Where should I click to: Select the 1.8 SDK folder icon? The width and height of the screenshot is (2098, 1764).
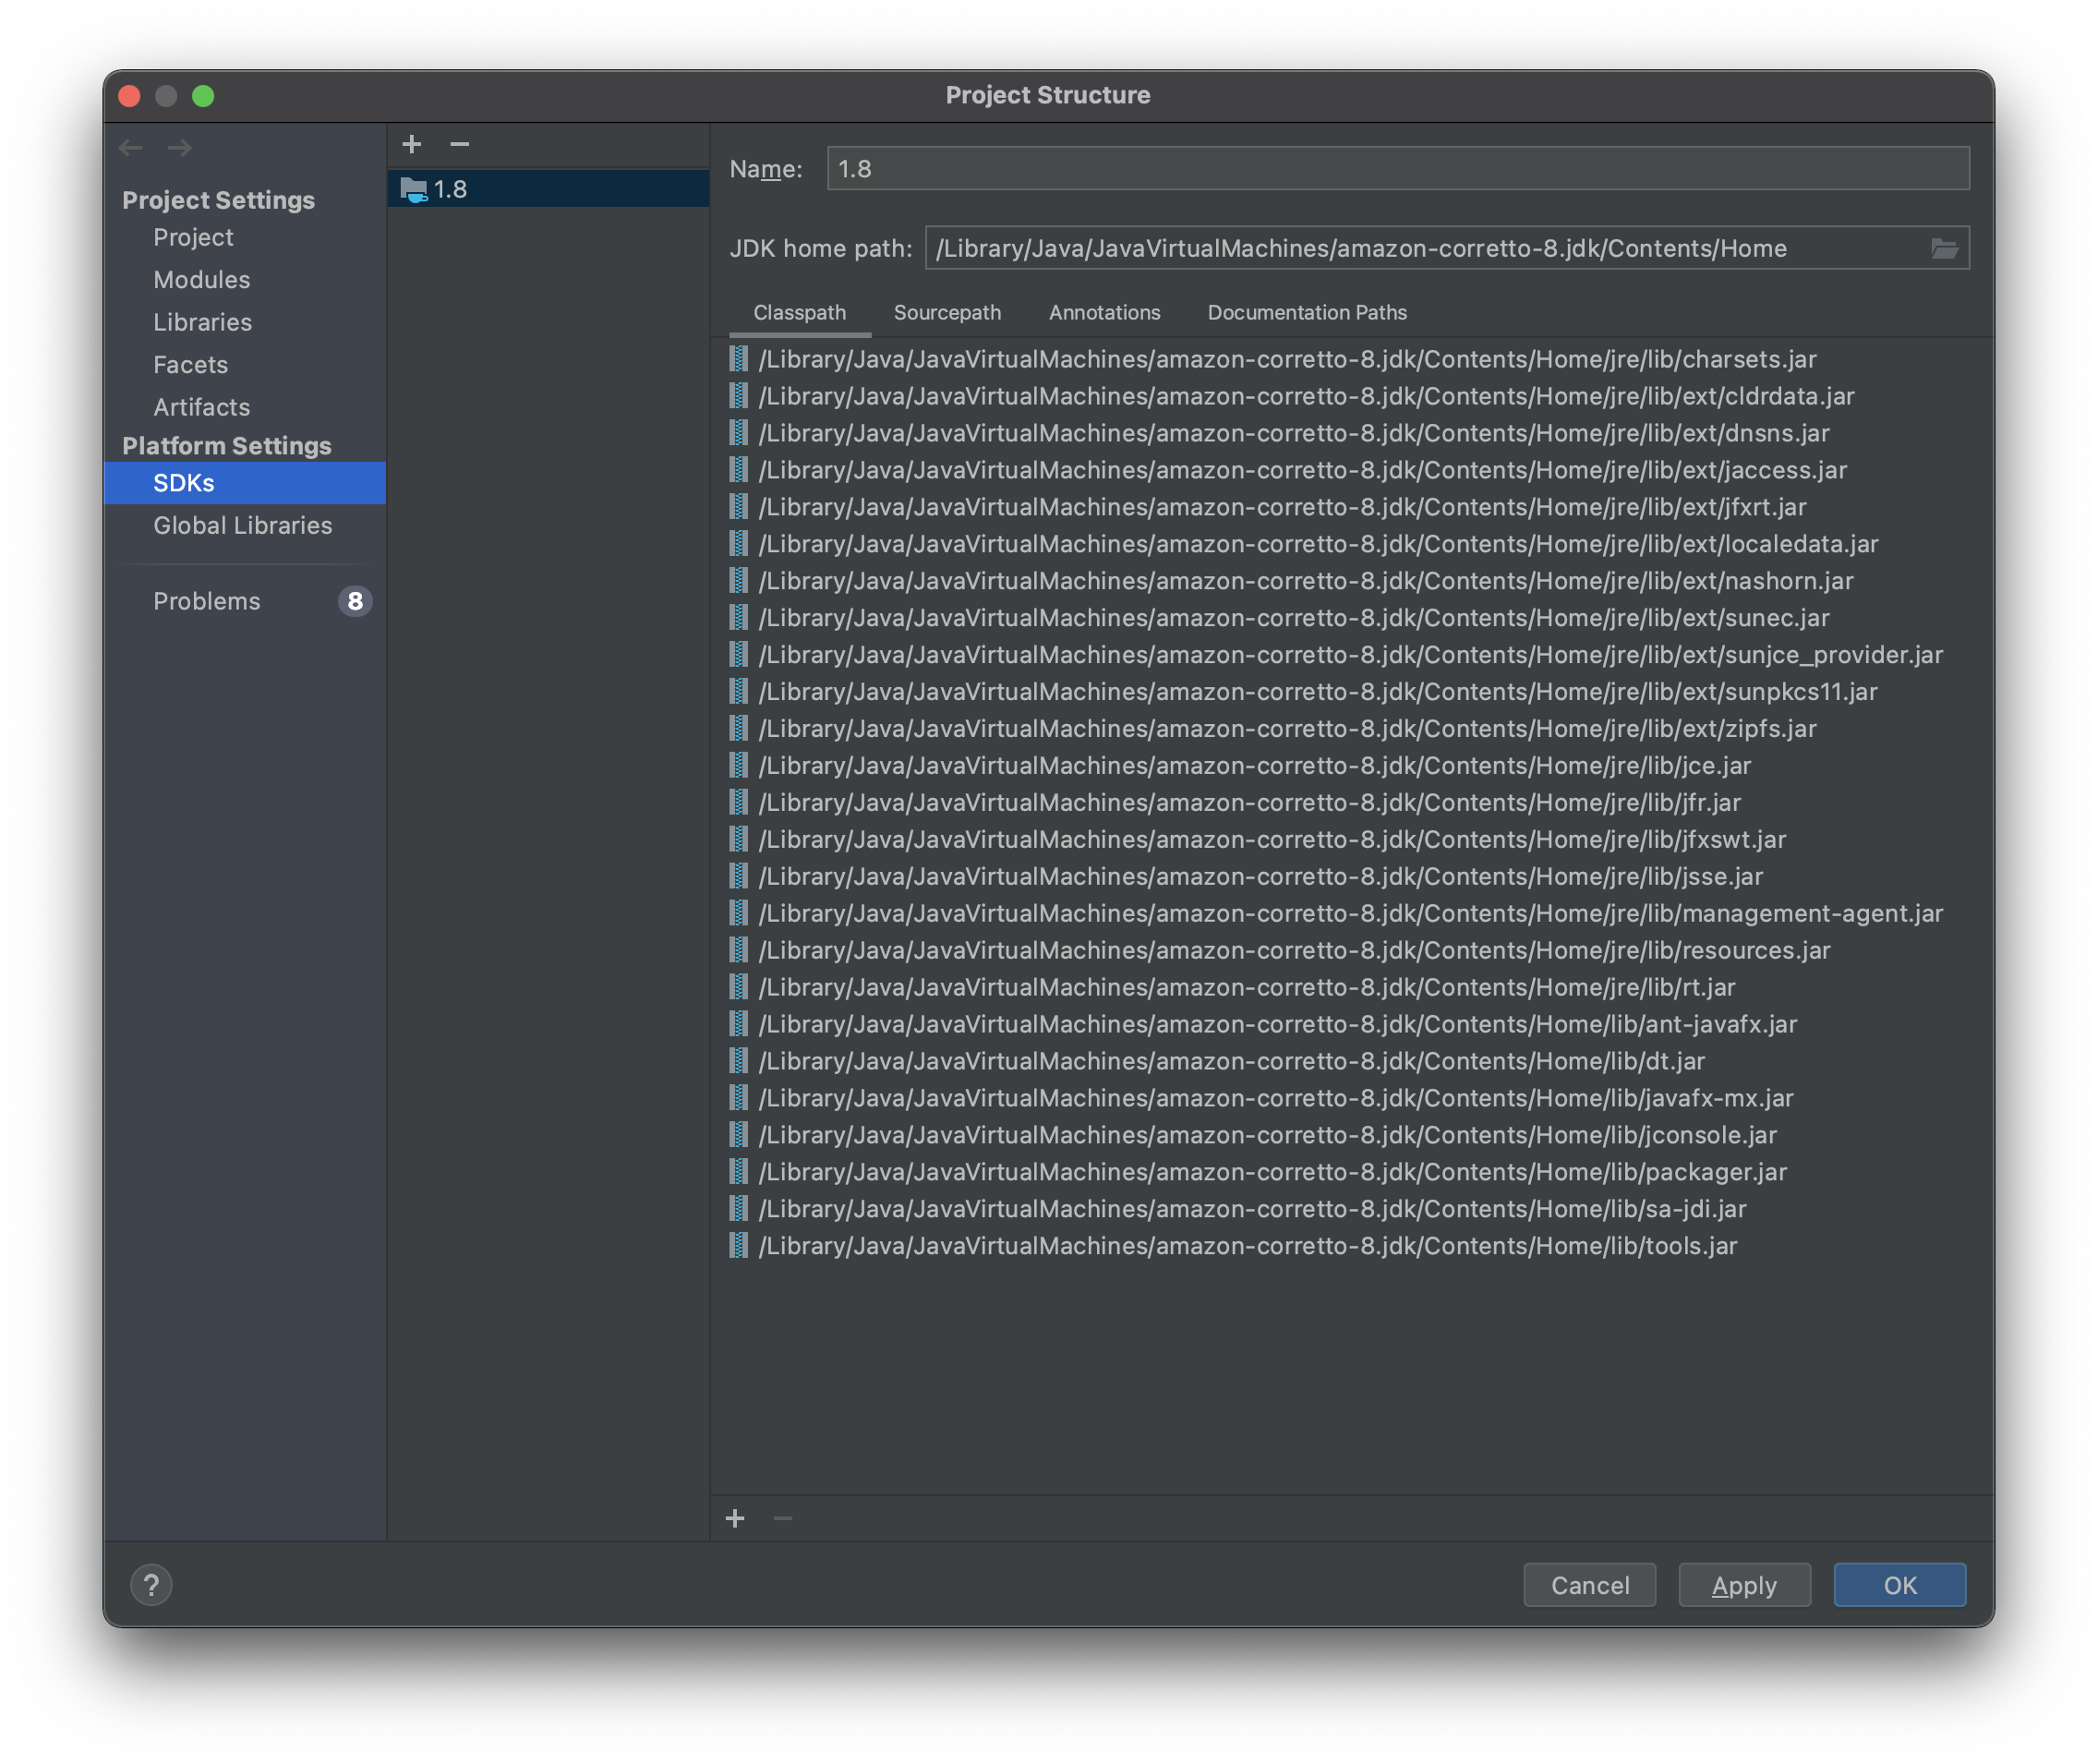(413, 189)
